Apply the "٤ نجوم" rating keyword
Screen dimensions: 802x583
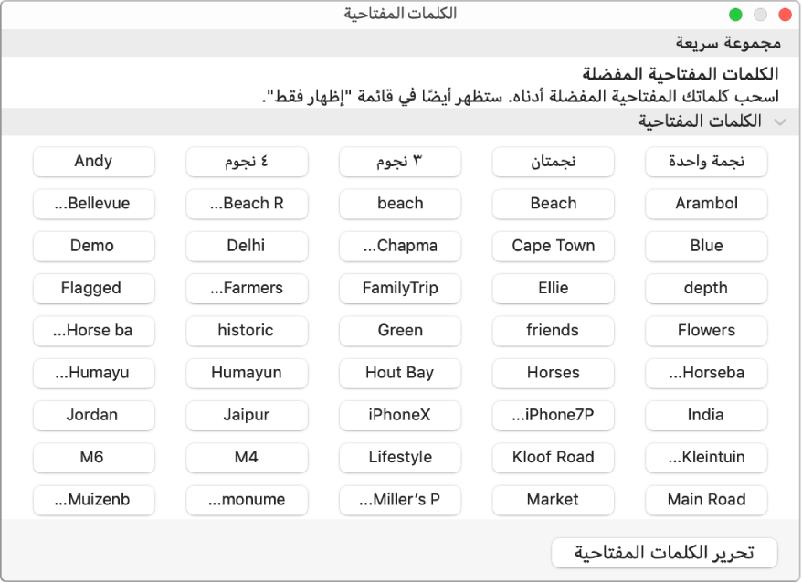tap(247, 162)
